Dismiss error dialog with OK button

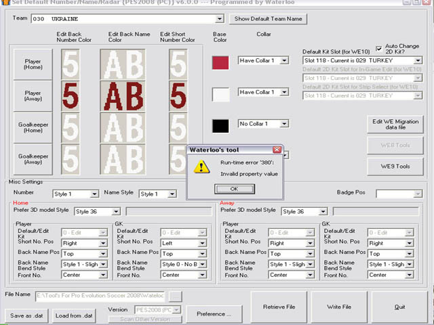click(x=235, y=189)
